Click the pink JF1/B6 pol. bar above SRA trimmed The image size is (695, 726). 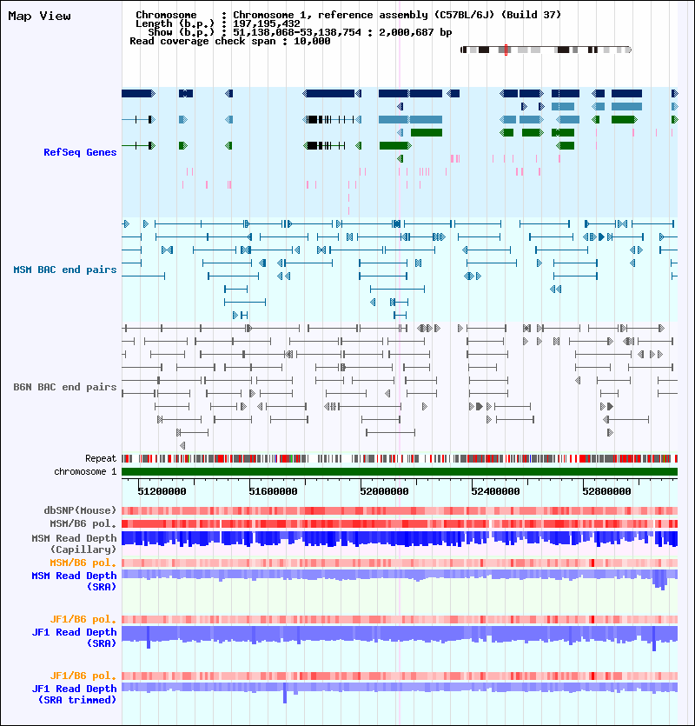(x=400, y=676)
